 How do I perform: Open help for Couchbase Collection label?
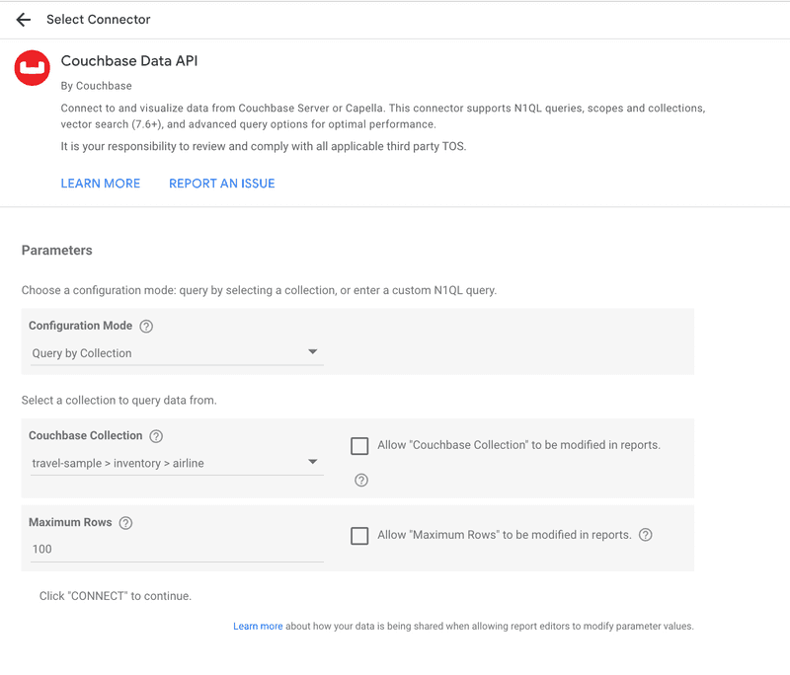pos(156,436)
